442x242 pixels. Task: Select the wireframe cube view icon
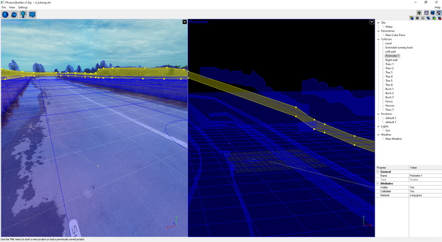click(x=427, y=12)
